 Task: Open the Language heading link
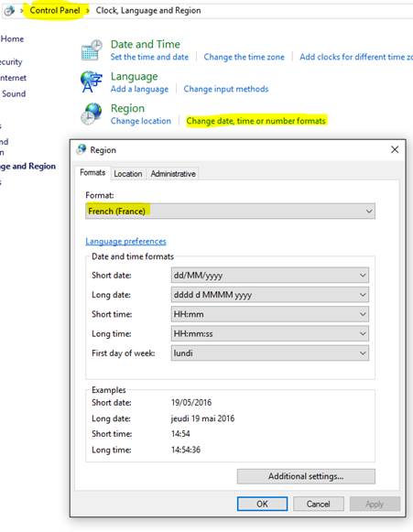pos(135,76)
